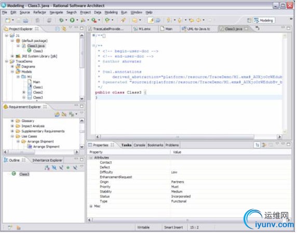Switch to M1.emx editor tab

(144, 29)
